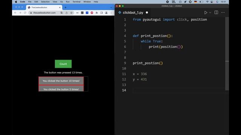The width and height of the screenshot is (241, 135).
Task: Click the red stop-sign extension icon
Action: coord(92,13)
